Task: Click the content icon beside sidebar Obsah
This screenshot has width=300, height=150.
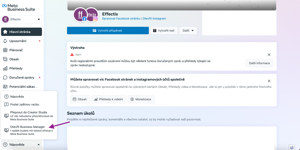Action: 5,59
